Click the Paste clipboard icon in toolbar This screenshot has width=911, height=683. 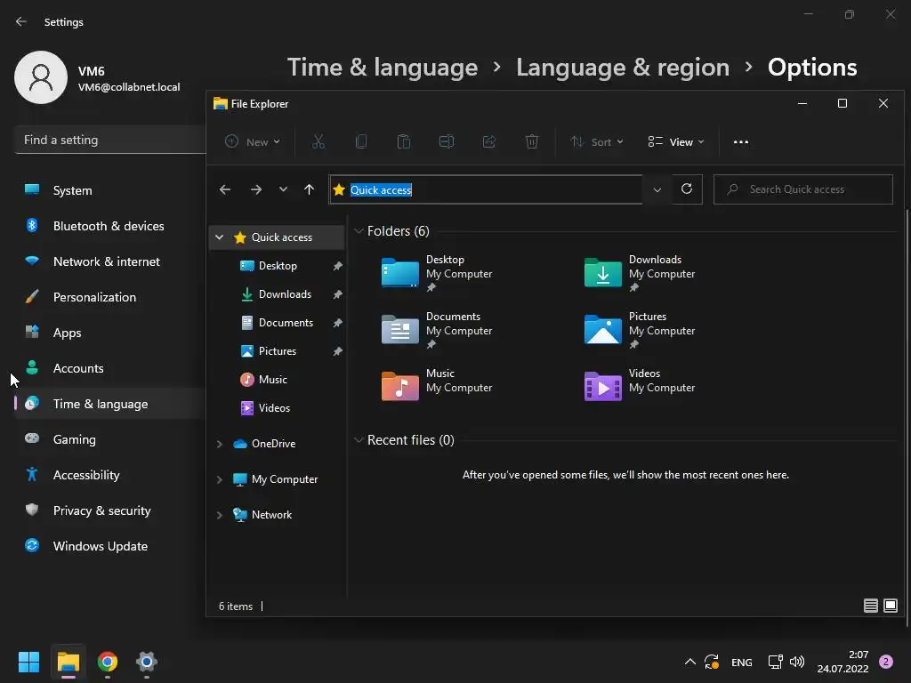pyautogui.click(x=404, y=141)
